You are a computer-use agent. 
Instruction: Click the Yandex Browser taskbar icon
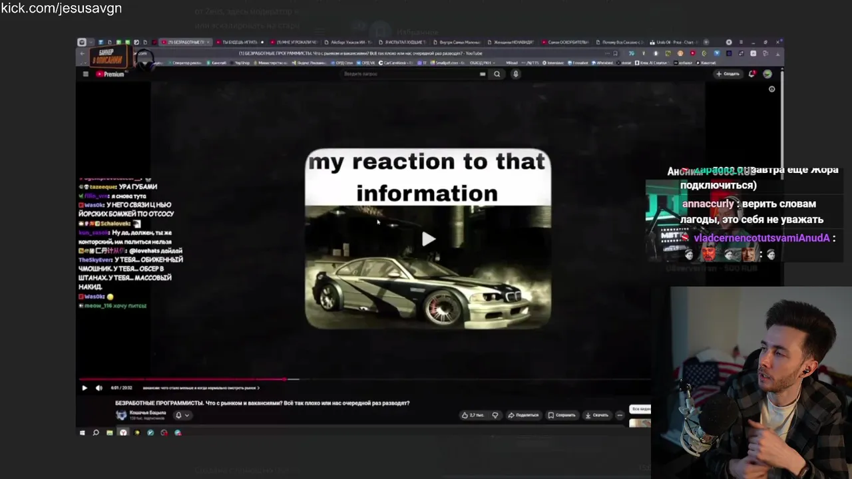point(123,432)
